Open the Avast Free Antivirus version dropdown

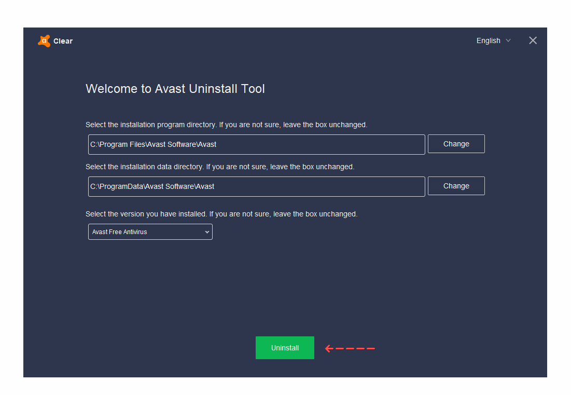[x=150, y=231]
